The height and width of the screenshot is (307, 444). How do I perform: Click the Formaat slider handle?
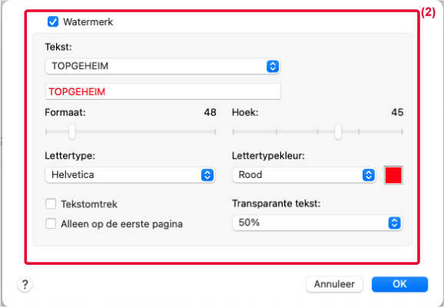tap(72, 131)
